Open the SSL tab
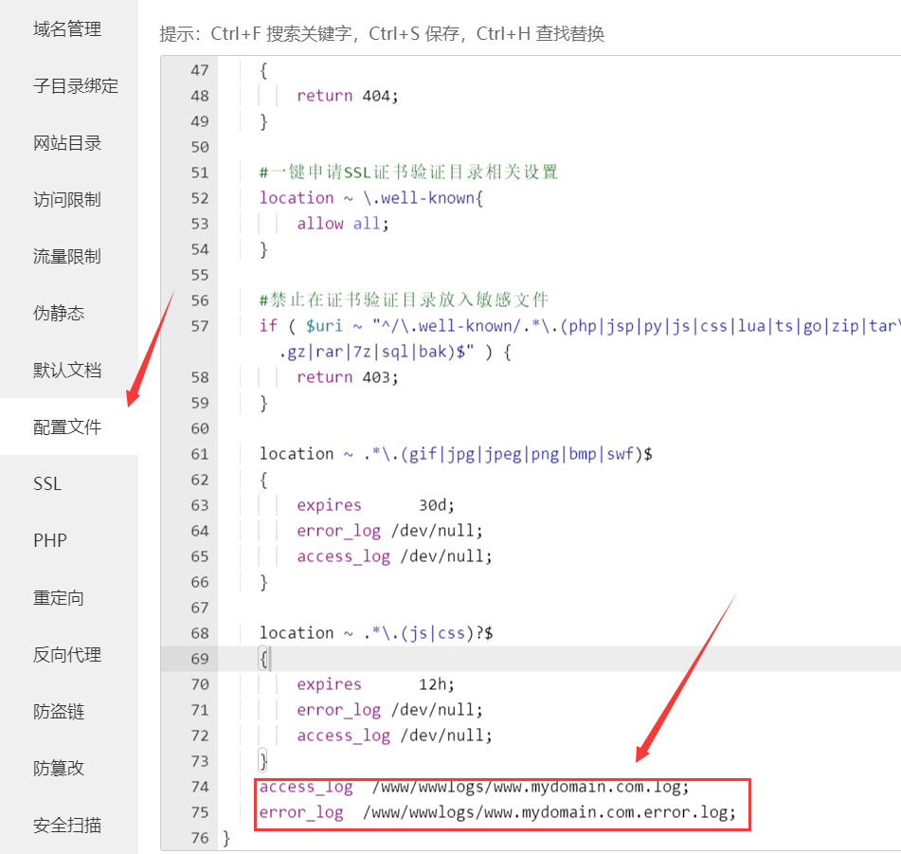This screenshot has width=901, height=854. [x=47, y=484]
